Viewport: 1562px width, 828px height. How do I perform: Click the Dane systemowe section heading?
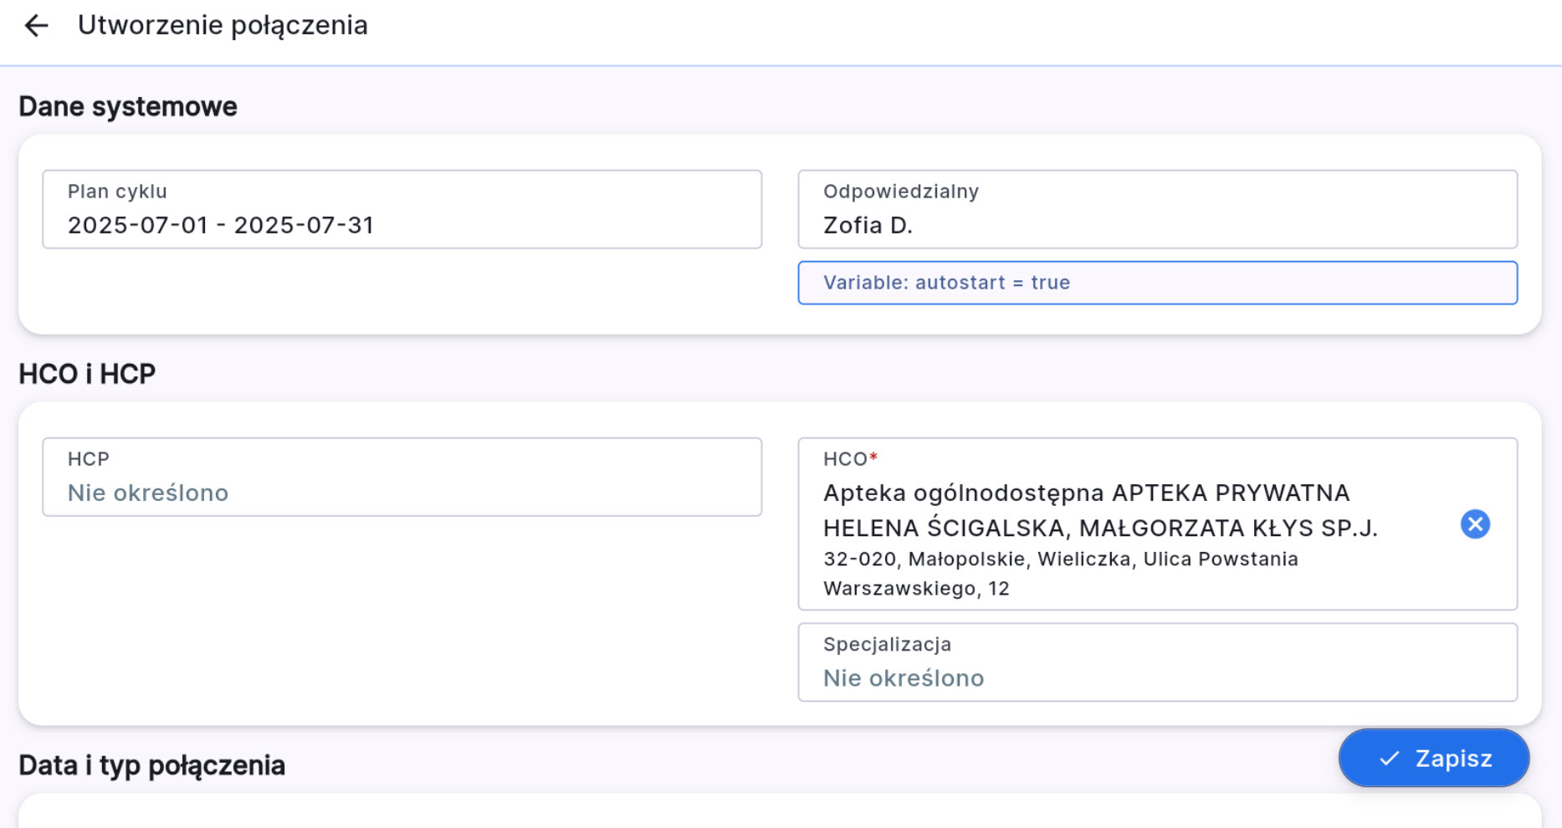coord(128,107)
